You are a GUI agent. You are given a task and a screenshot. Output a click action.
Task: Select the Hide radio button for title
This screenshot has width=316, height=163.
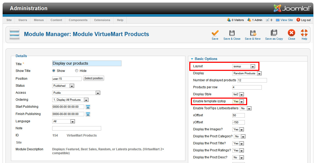tap(77, 71)
